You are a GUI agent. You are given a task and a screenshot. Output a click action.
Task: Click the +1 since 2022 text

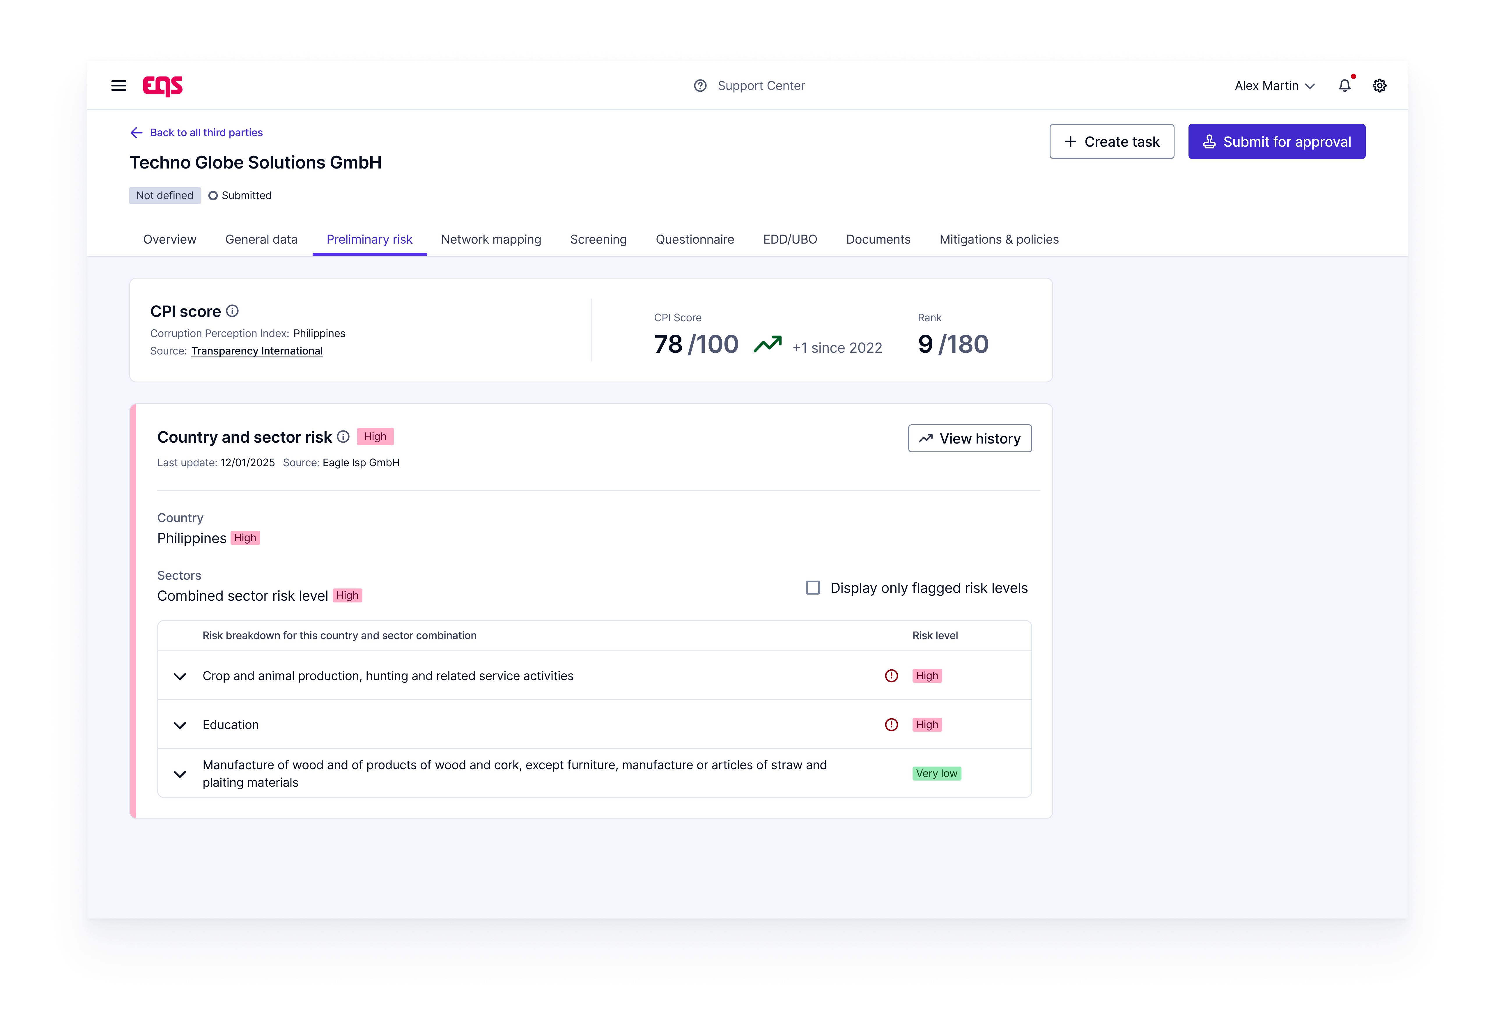click(x=837, y=348)
